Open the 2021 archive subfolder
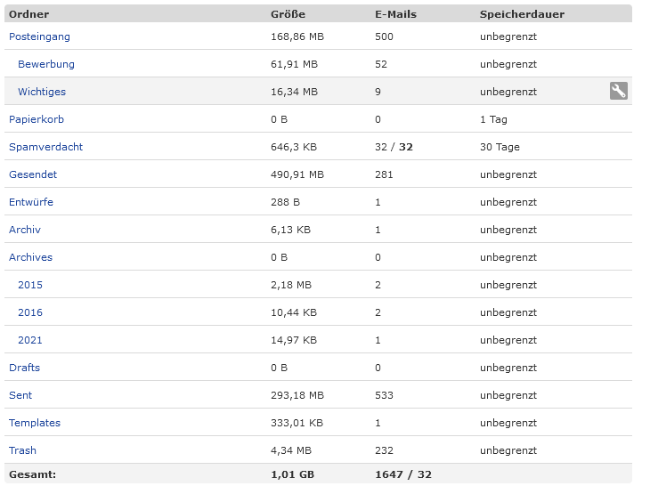 [x=30, y=340]
